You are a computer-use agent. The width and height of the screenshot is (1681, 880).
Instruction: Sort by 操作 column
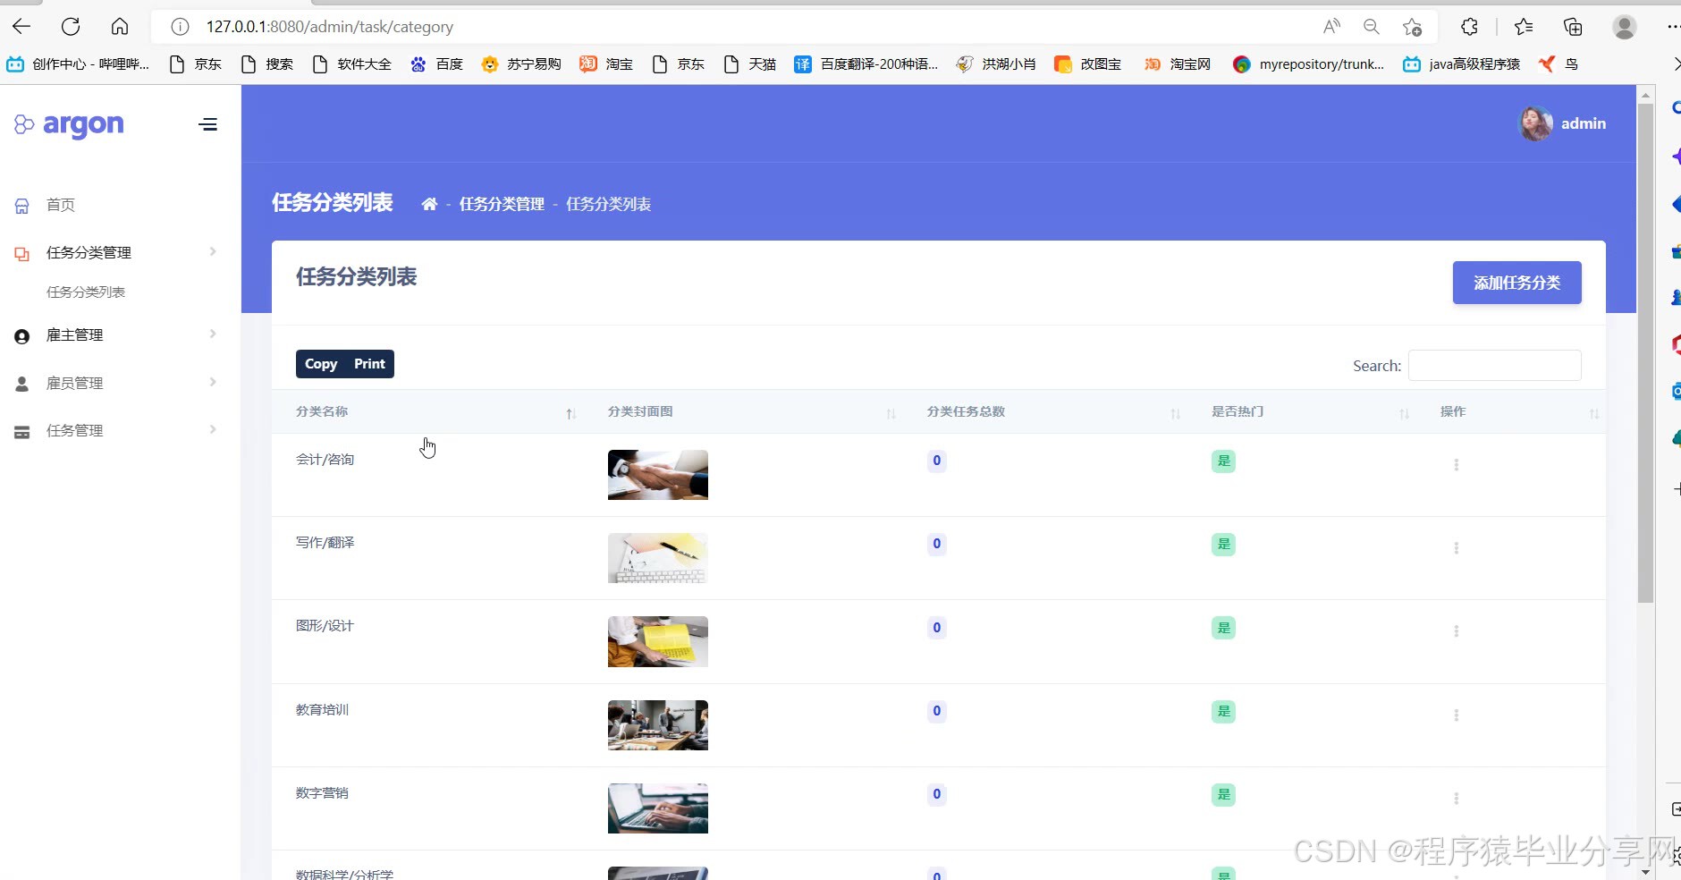(1511, 411)
